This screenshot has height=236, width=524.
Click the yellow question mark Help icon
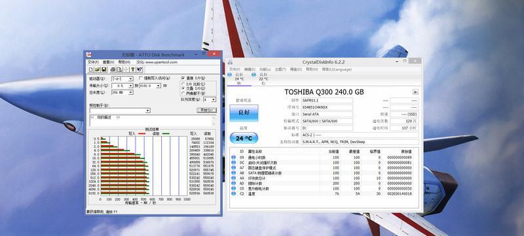pos(133,69)
